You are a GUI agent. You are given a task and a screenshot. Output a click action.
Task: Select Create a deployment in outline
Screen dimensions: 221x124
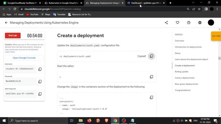click(x=185, y=65)
